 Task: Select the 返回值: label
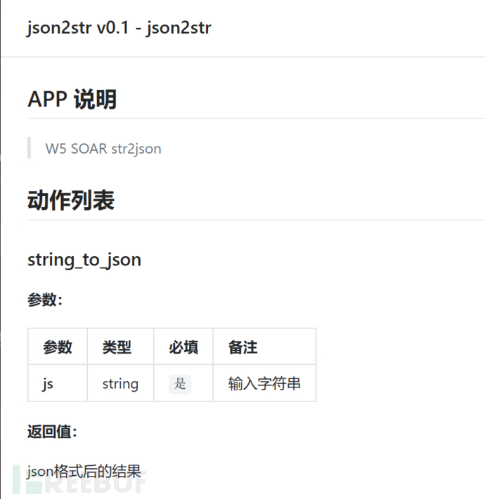[x=52, y=432]
